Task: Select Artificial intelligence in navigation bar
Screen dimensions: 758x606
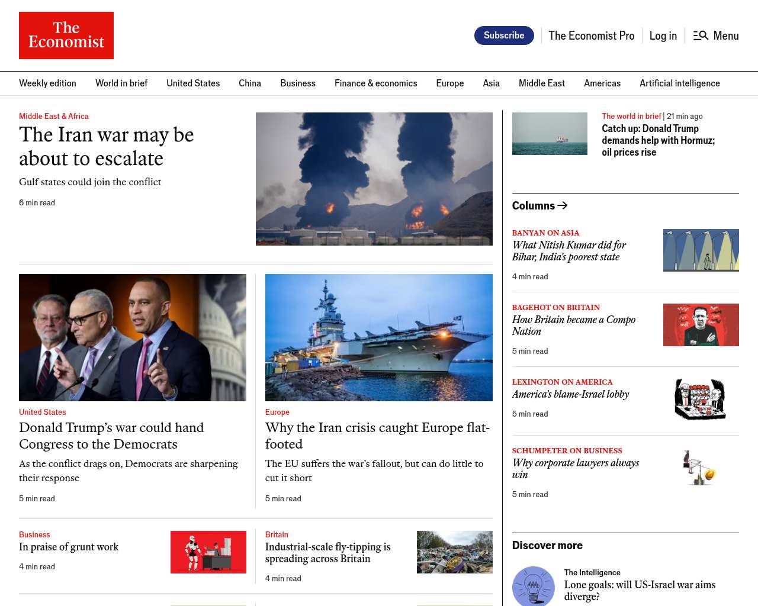Action: point(679,83)
